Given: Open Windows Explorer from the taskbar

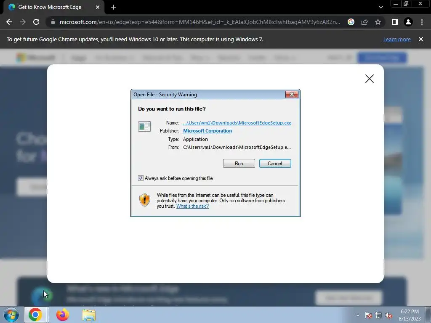Looking at the screenshot, I should point(89,315).
